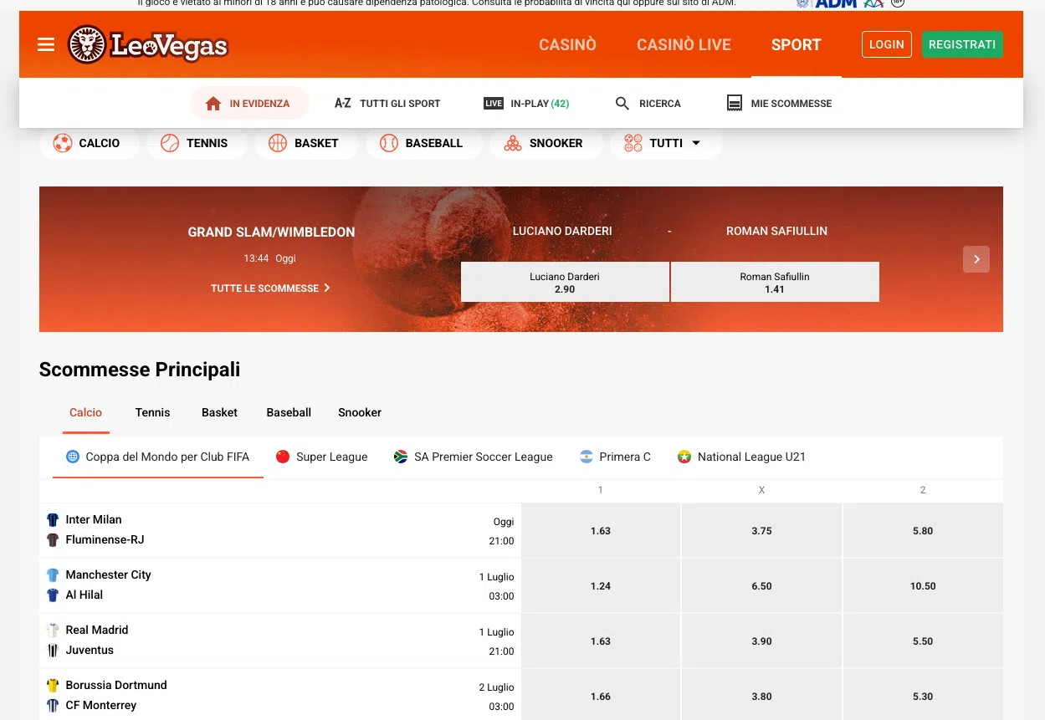This screenshot has height=720, width=1045.
Task: Click the National League U21 flag
Action: 684,457
